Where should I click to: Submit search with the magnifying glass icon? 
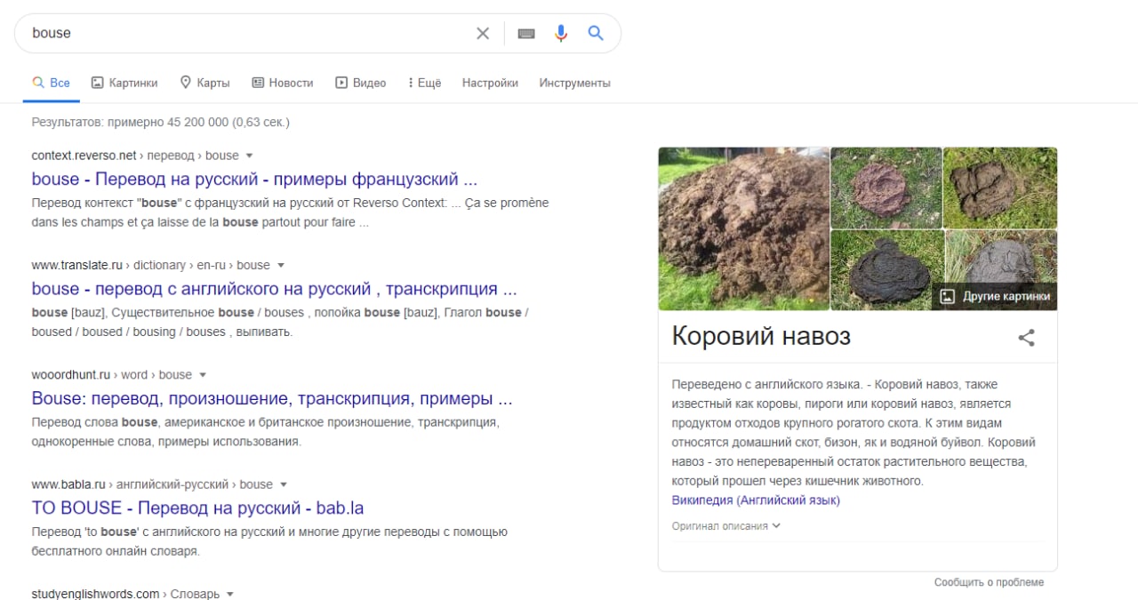(596, 33)
